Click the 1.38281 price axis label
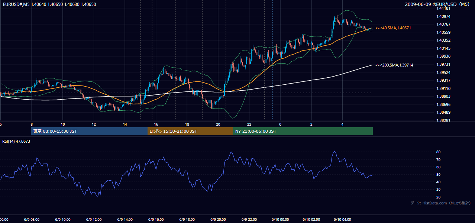475x223 pixels. click(443, 120)
